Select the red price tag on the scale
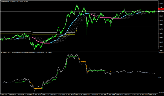This screenshot has height=96, width=164. point(161,9)
